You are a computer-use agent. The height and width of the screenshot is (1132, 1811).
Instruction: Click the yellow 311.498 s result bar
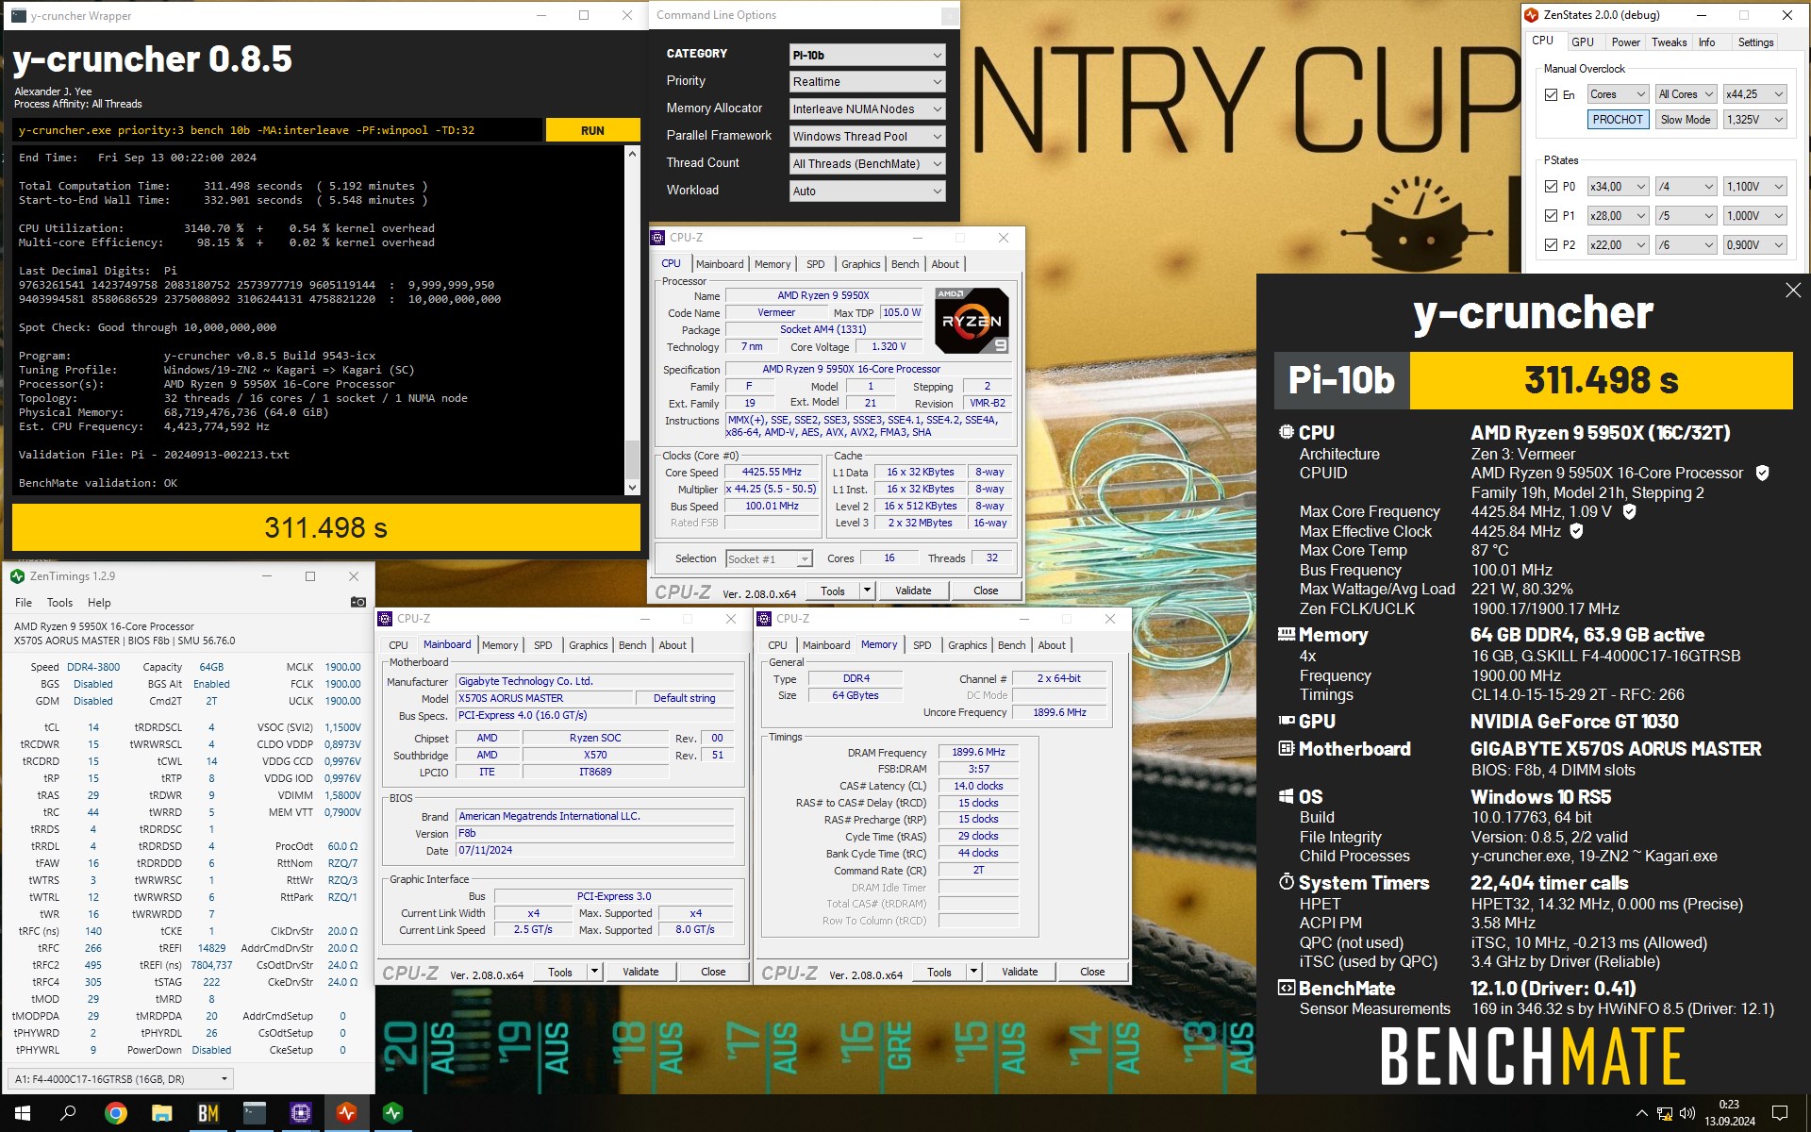[x=325, y=527]
